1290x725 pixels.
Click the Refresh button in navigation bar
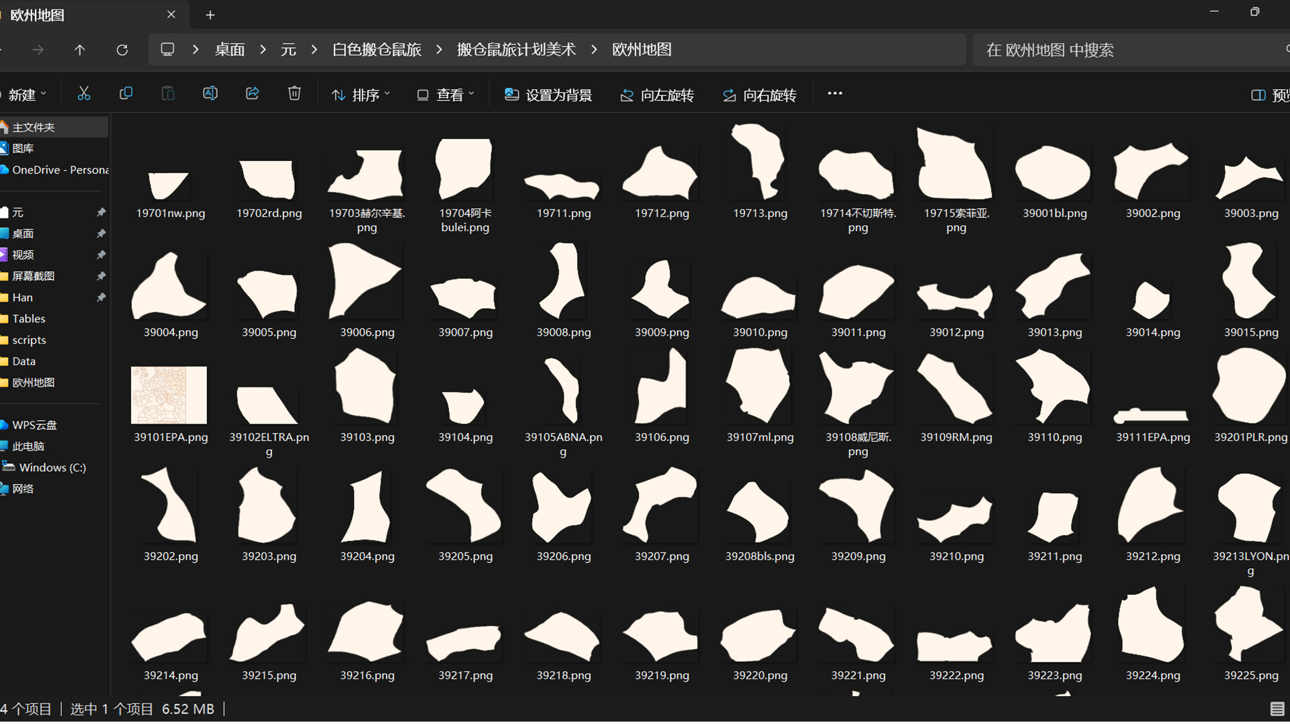122,50
